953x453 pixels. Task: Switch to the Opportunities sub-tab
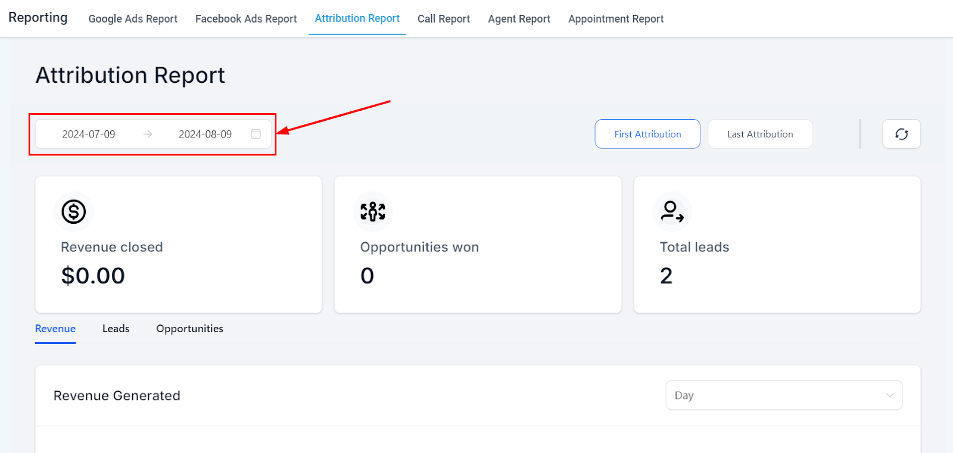click(189, 329)
